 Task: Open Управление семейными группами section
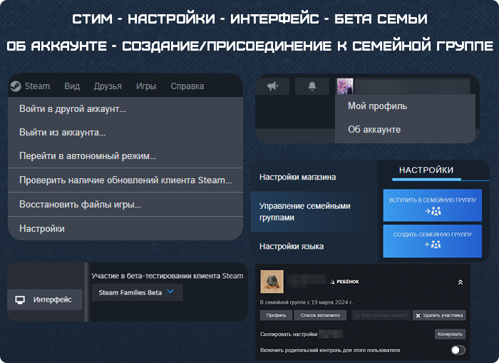314,211
